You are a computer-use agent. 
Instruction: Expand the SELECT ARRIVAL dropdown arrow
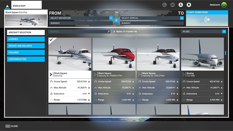tap(182, 18)
